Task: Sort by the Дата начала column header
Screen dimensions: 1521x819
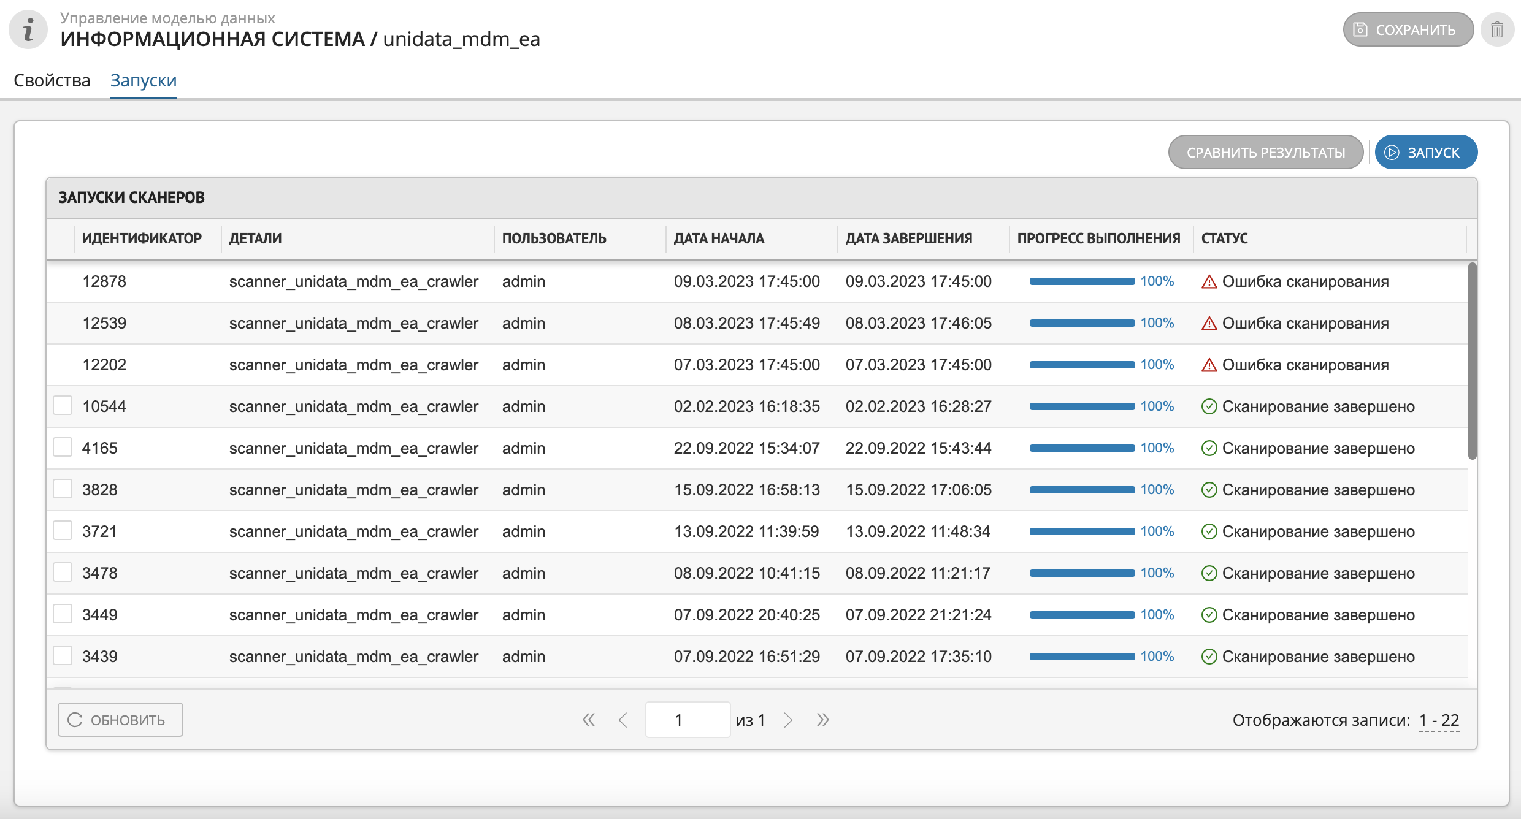Action: click(x=752, y=238)
